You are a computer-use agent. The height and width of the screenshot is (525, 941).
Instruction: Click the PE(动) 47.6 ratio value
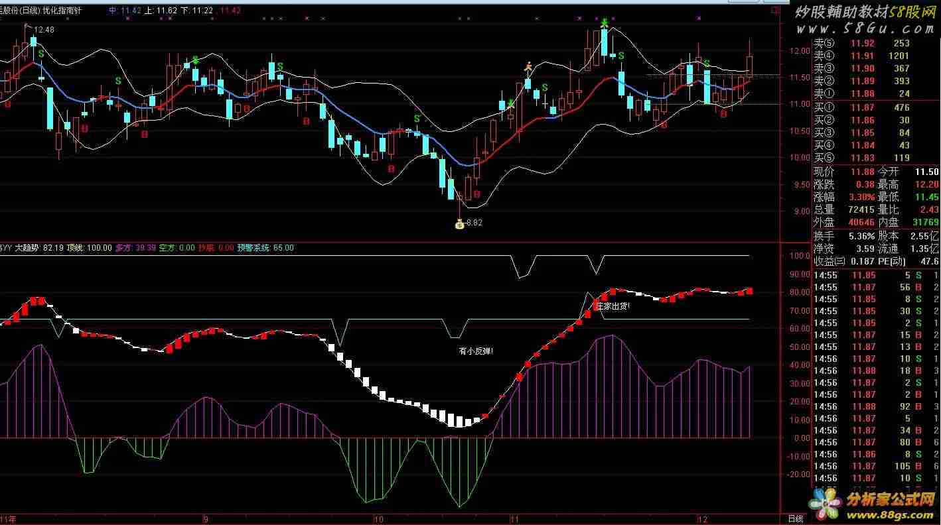pos(929,261)
